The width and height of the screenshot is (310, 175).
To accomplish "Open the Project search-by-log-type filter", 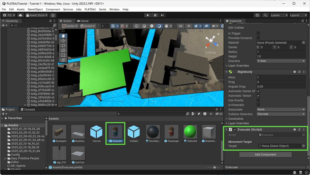I will (x=205, y=114).
